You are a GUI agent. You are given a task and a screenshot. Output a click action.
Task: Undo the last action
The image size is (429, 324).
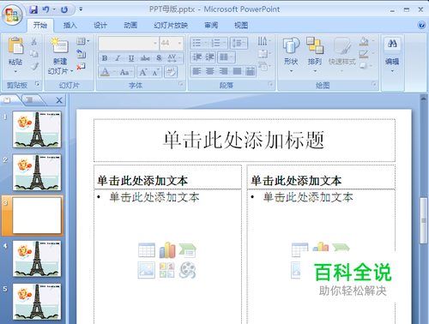[x=45, y=10]
